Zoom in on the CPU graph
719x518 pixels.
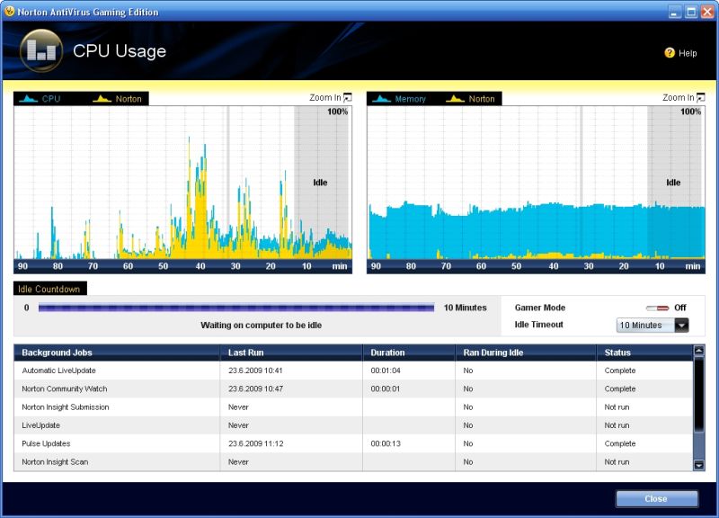[x=348, y=97]
